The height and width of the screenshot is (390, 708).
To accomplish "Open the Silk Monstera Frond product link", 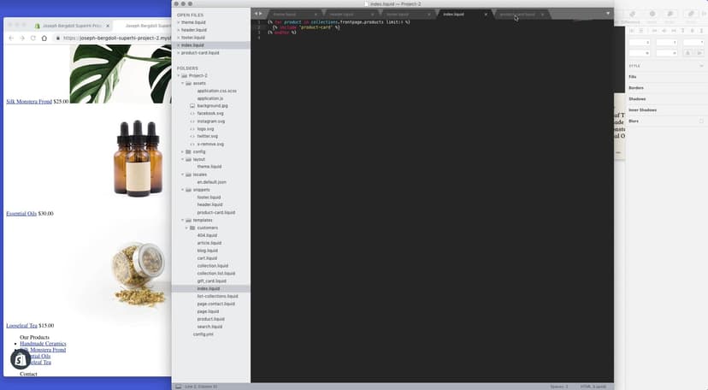I will pos(29,101).
